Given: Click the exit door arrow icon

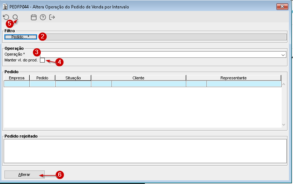Looking at the screenshot, I should tap(52, 17).
